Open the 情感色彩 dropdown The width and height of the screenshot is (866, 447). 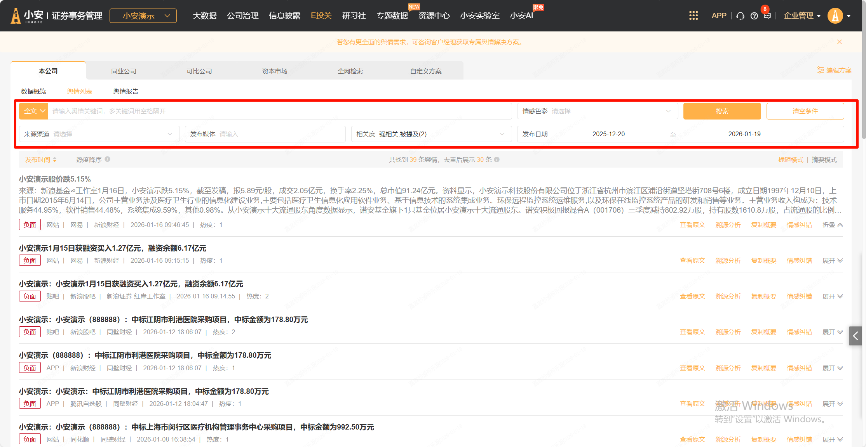point(598,111)
